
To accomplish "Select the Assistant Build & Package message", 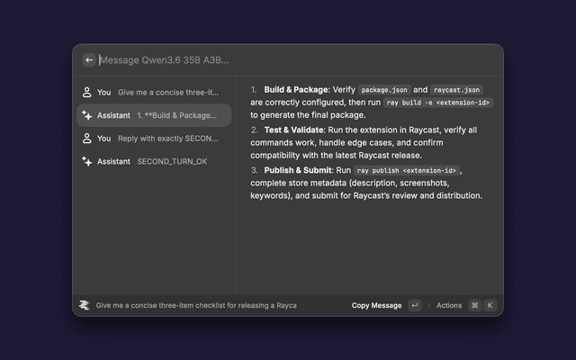I will (154, 115).
